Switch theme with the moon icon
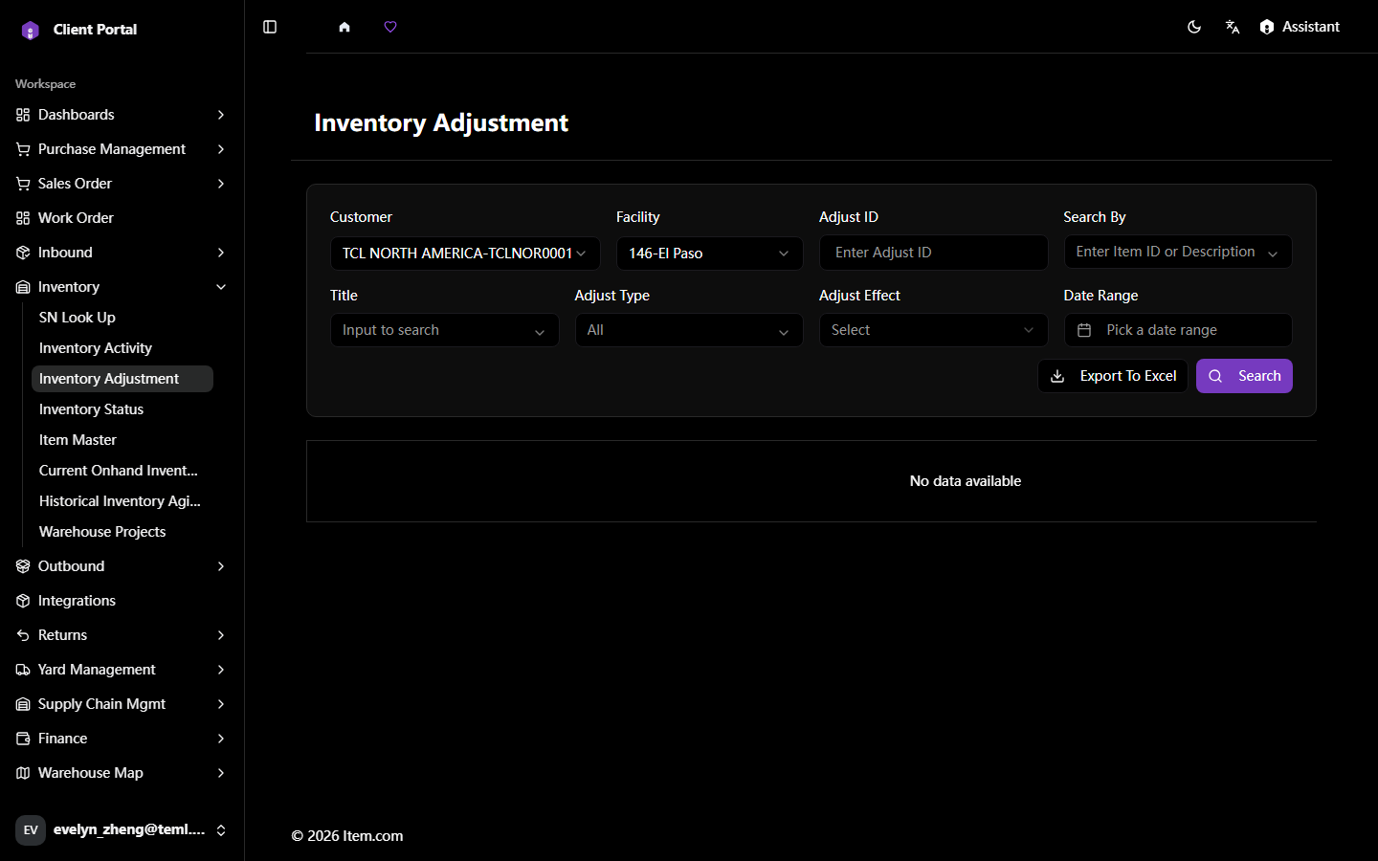This screenshot has width=1378, height=861. click(1194, 27)
